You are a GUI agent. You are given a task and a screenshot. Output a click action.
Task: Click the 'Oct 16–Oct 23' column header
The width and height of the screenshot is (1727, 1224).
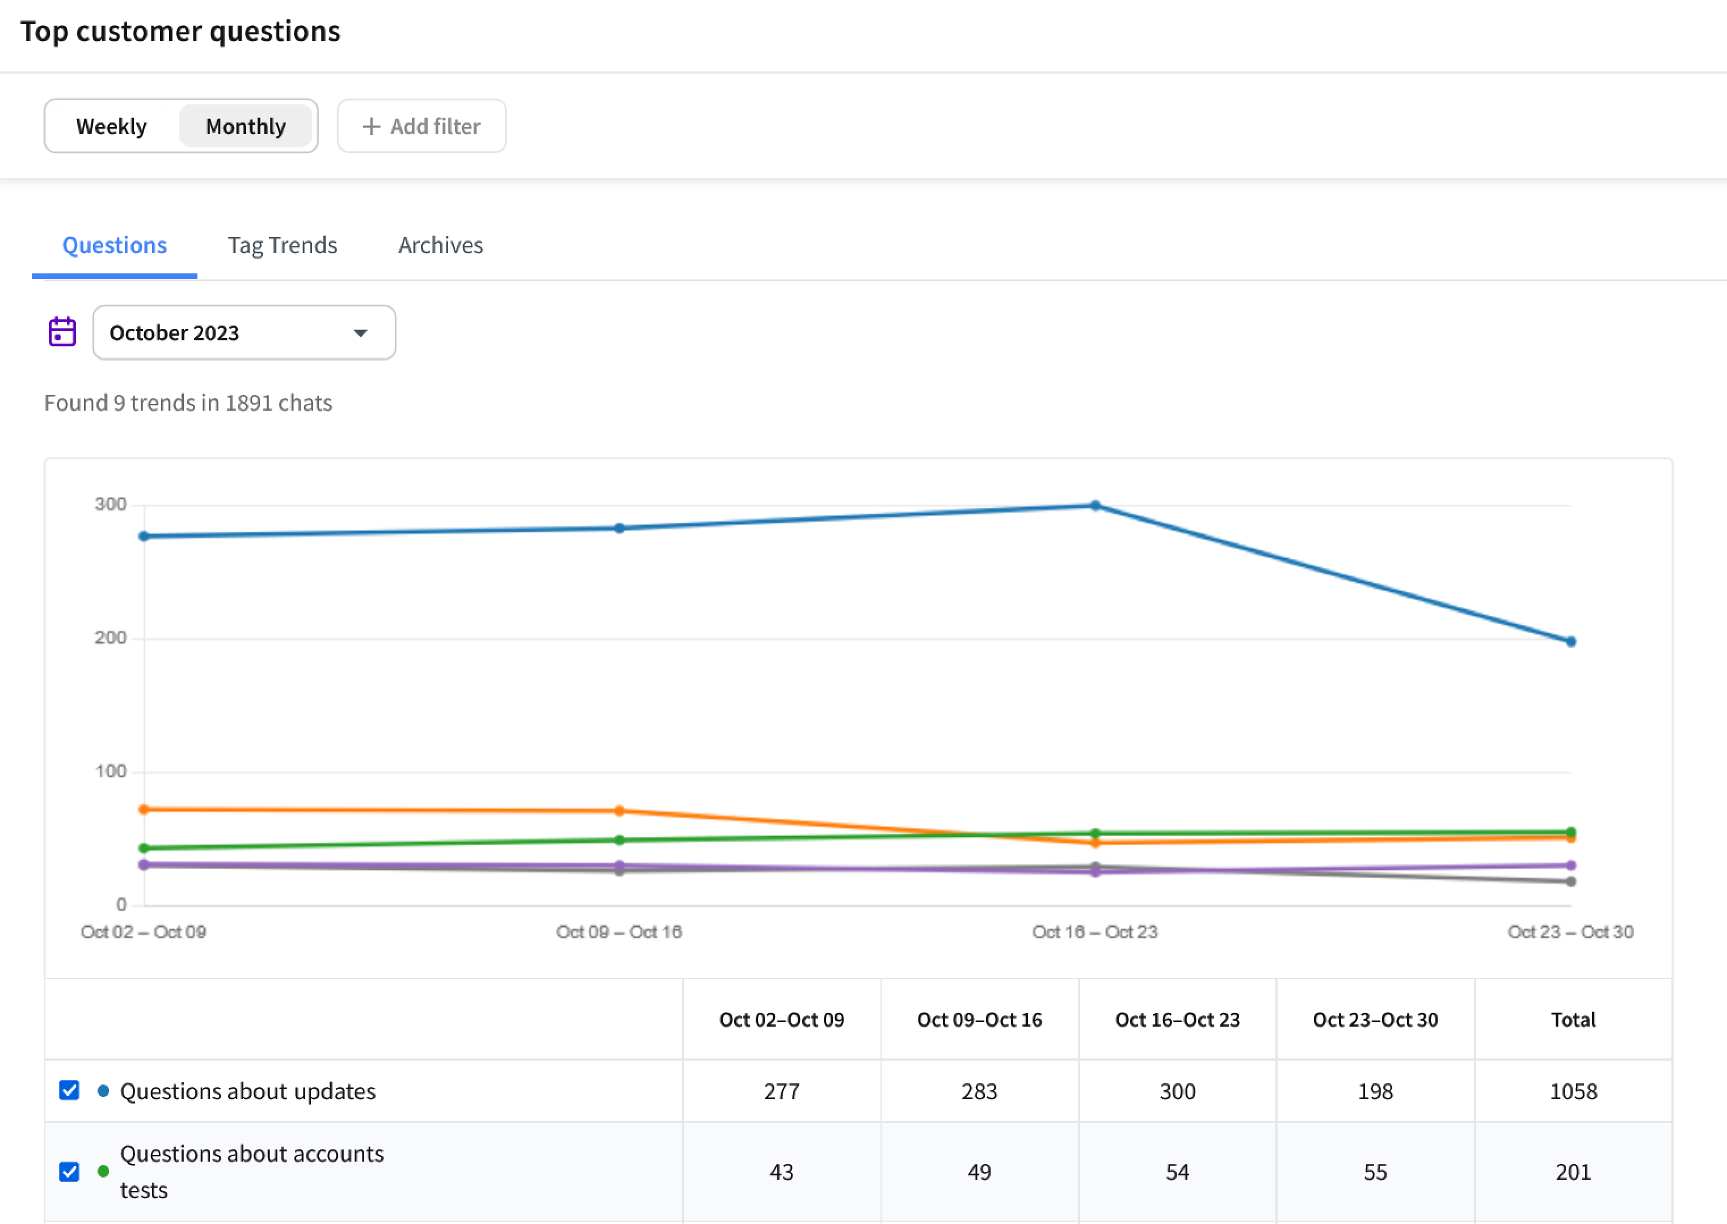point(1177,1020)
